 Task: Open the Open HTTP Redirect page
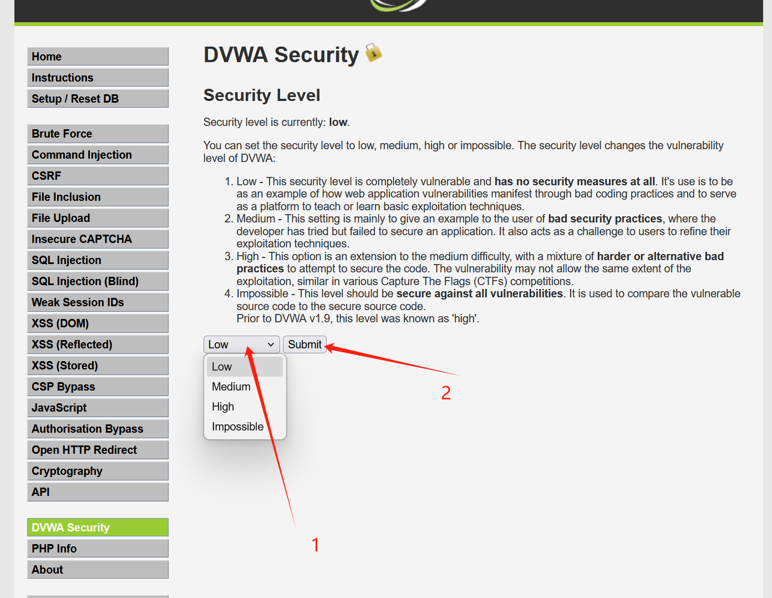pos(98,450)
